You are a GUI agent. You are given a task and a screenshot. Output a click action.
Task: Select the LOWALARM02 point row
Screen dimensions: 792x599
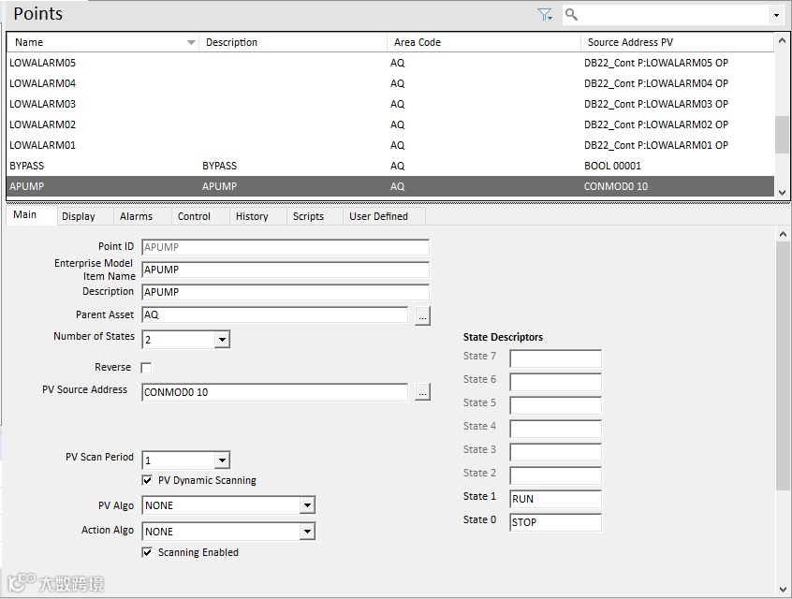[390, 124]
